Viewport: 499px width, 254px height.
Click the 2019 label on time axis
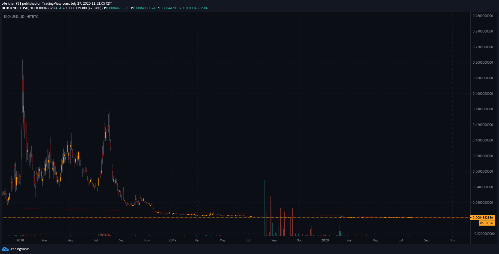tap(173, 240)
